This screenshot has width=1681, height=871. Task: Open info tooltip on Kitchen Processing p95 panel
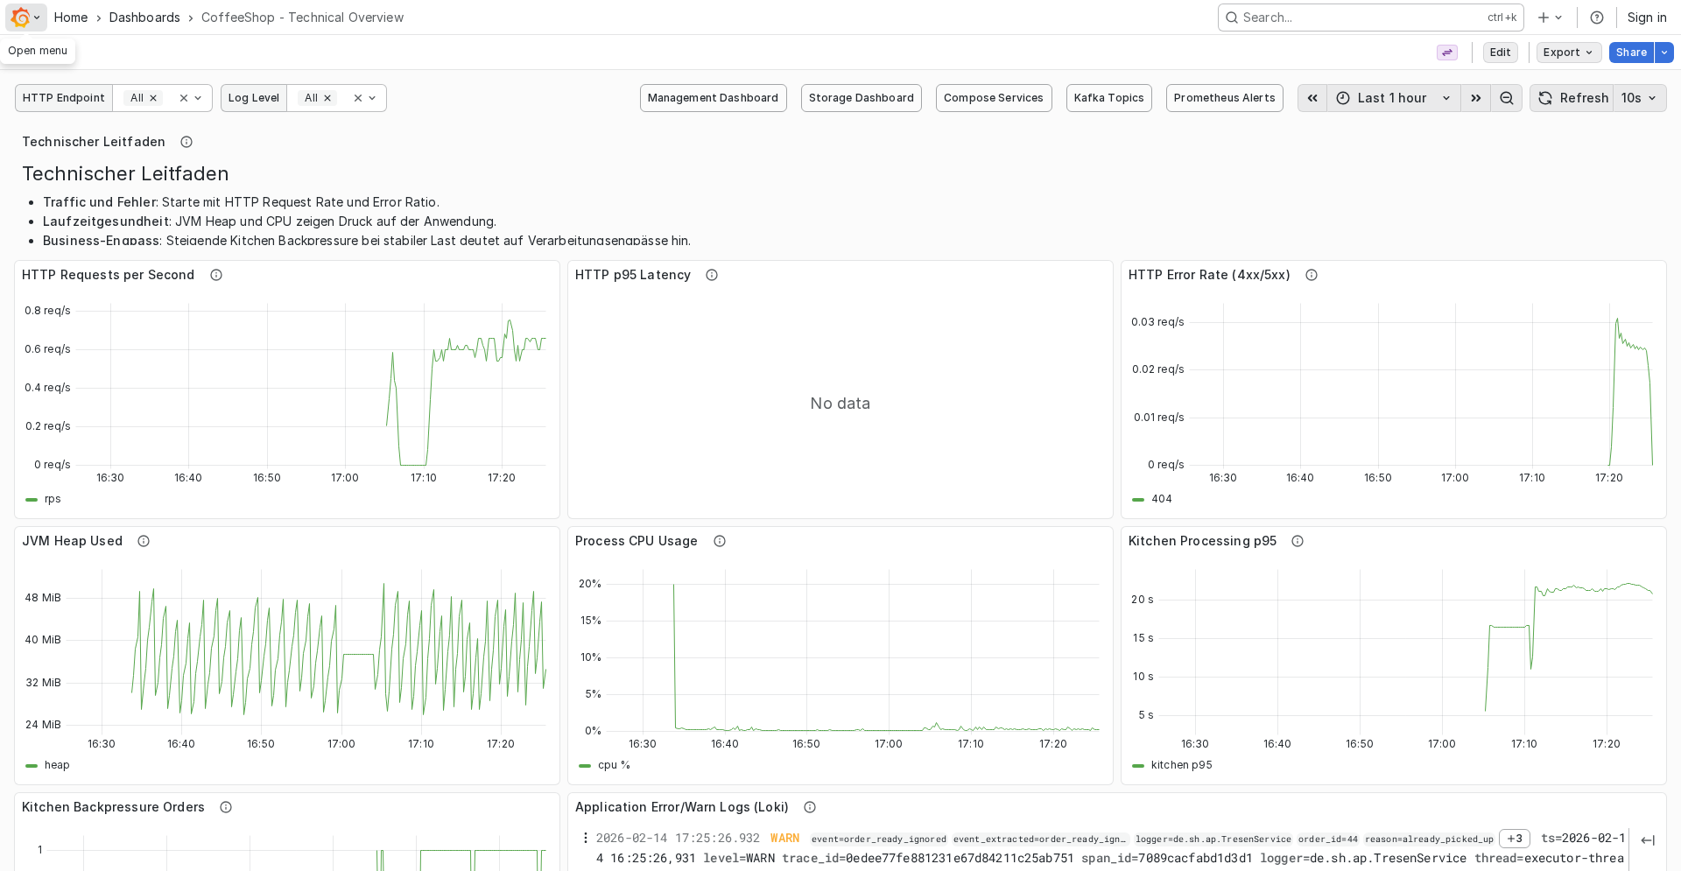coord(1297,541)
